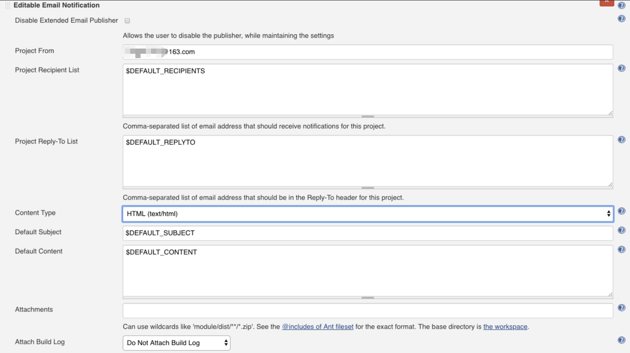The width and height of the screenshot is (630, 353).
Task: Expand the Attach Build Log dropdown
Action: pyautogui.click(x=176, y=343)
